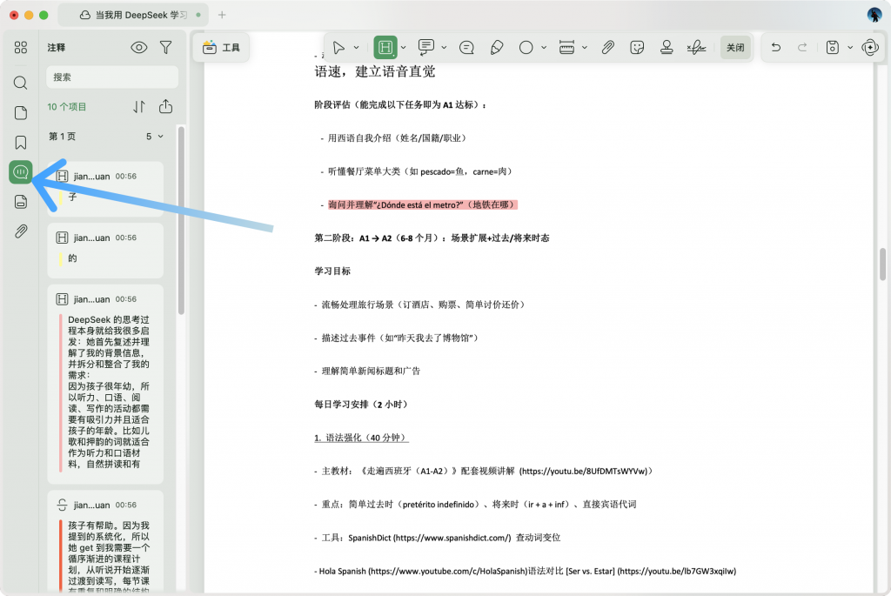891x596 pixels.
Task: Select the comments annotations panel icon
Action: [21, 171]
